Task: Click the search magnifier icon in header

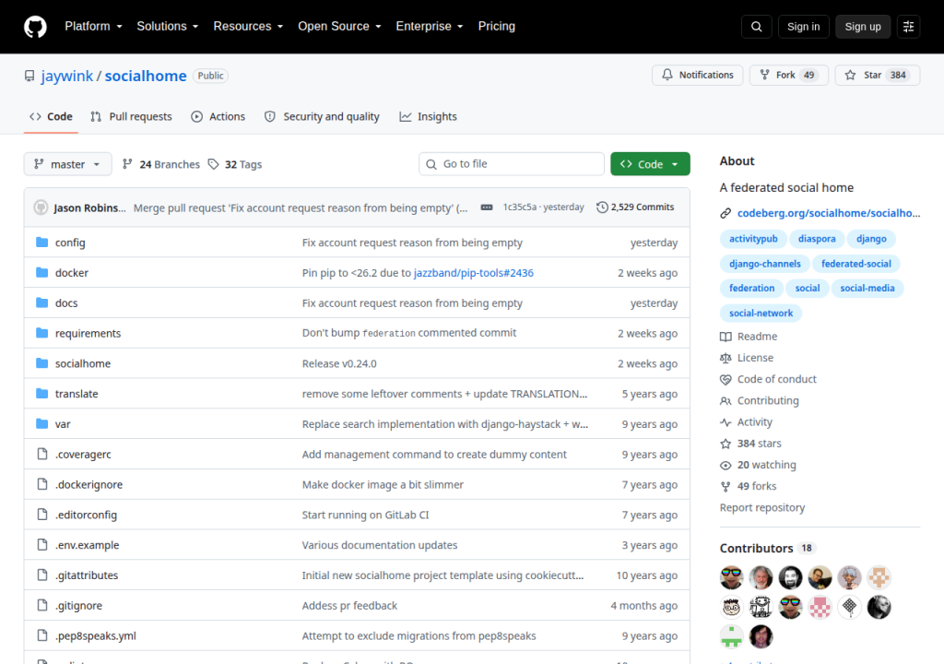Action: pyautogui.click(x=756, y=27)
